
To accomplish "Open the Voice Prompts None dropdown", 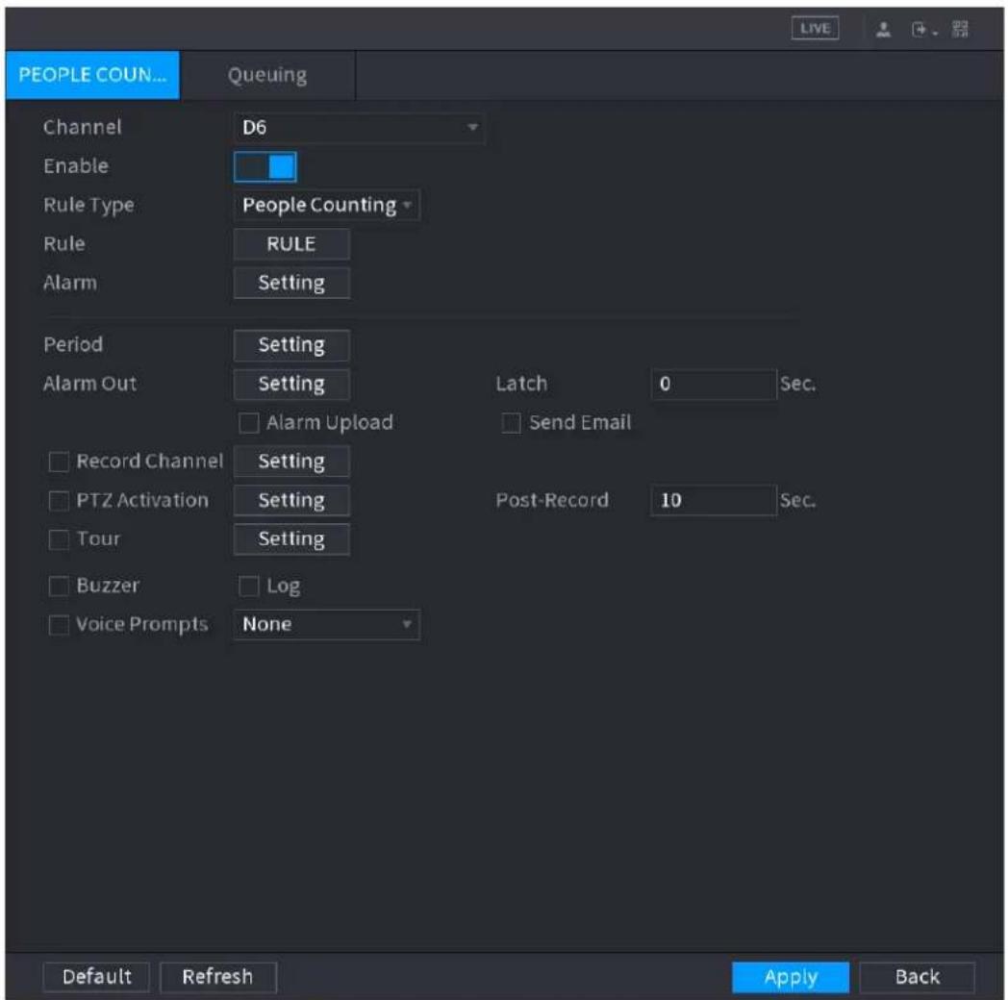I will pyautogui.click(x=327, y=625).
